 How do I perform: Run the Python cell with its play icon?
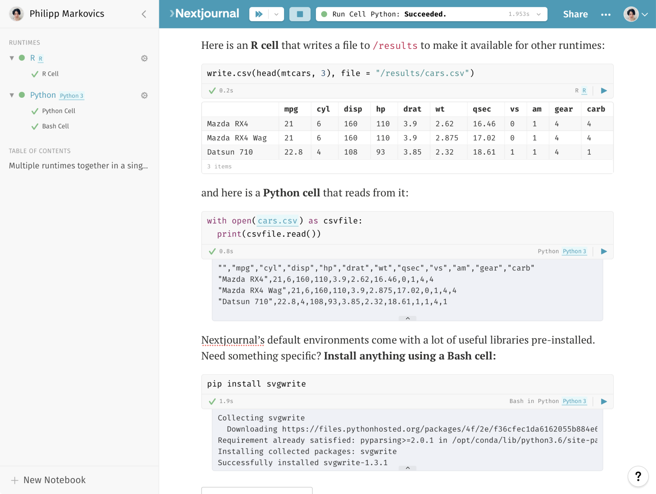pyautogui.click(x=604, y=251)
